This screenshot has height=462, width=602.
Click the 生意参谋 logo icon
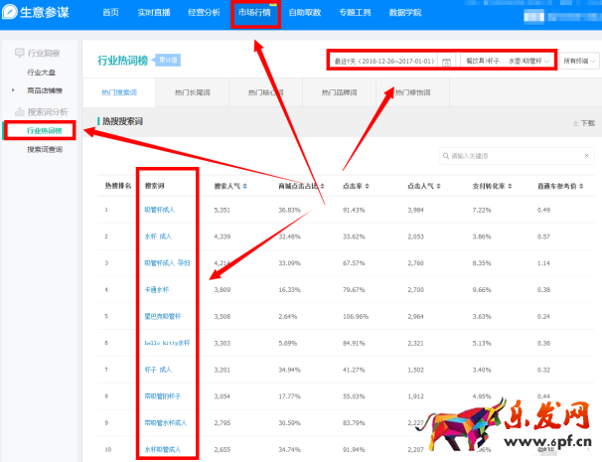click(16, 13)
